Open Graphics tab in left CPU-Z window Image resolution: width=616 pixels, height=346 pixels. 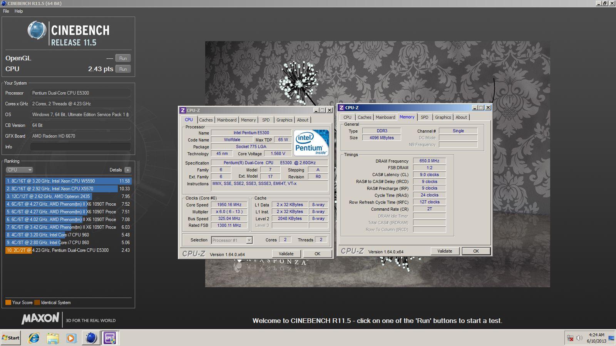[x=285, y=120]
